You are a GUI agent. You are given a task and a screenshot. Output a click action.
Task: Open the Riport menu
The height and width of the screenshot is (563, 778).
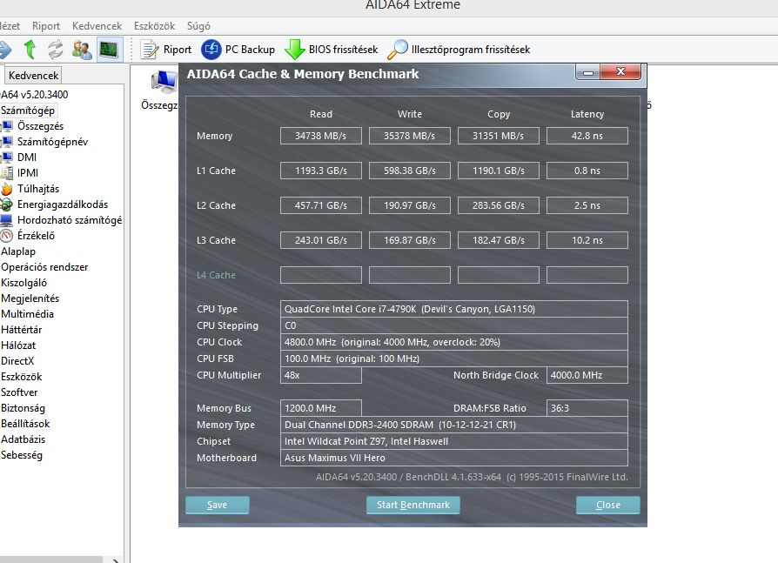pos(46,26)
